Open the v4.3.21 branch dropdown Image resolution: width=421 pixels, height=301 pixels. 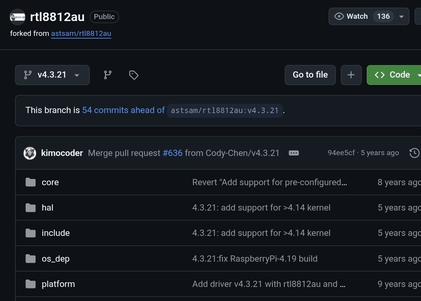tap(52, 75)
